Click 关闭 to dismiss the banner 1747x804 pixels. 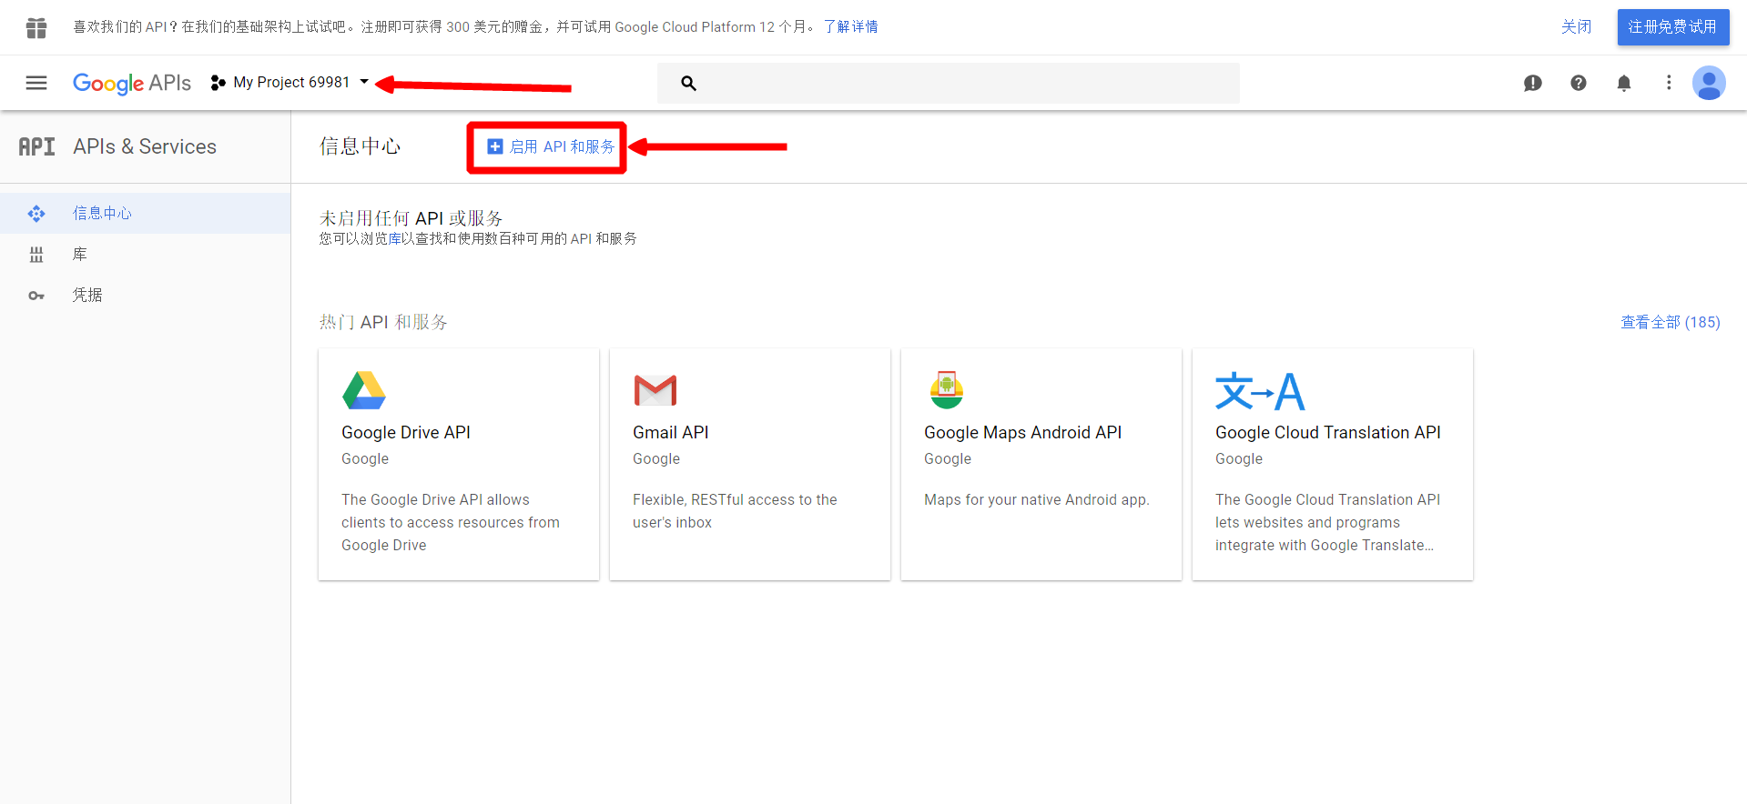click(1576, 27)
